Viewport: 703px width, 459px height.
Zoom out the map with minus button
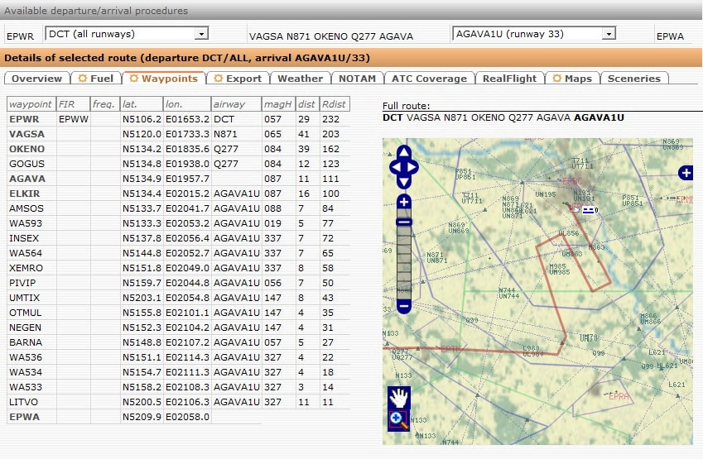pos(404,306)
